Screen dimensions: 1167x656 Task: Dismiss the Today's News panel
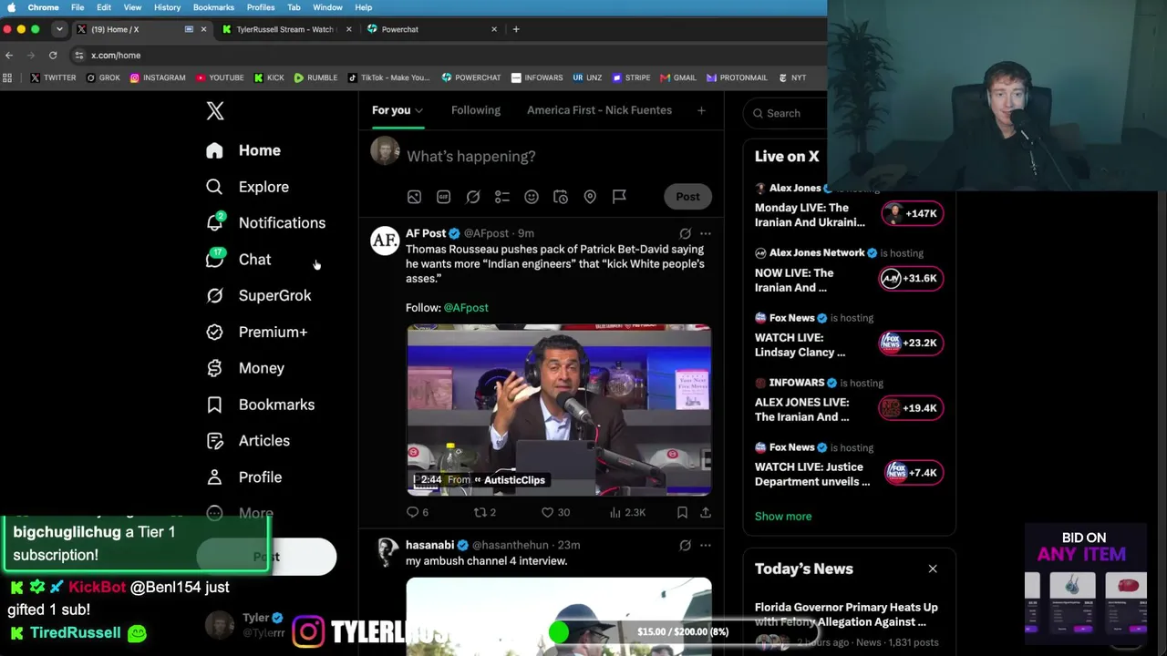click(x=933, y=569)
